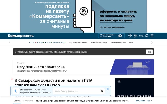Image resolution: width=167 pixels, height=104 pixels.
Task: Click the top subscription advertisement banner
Action: coord(83,16)
